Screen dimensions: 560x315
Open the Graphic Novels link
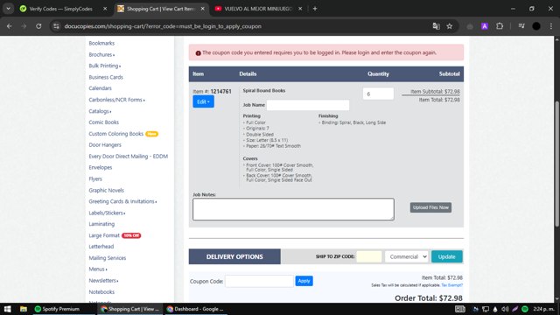[x=107, y=191]
